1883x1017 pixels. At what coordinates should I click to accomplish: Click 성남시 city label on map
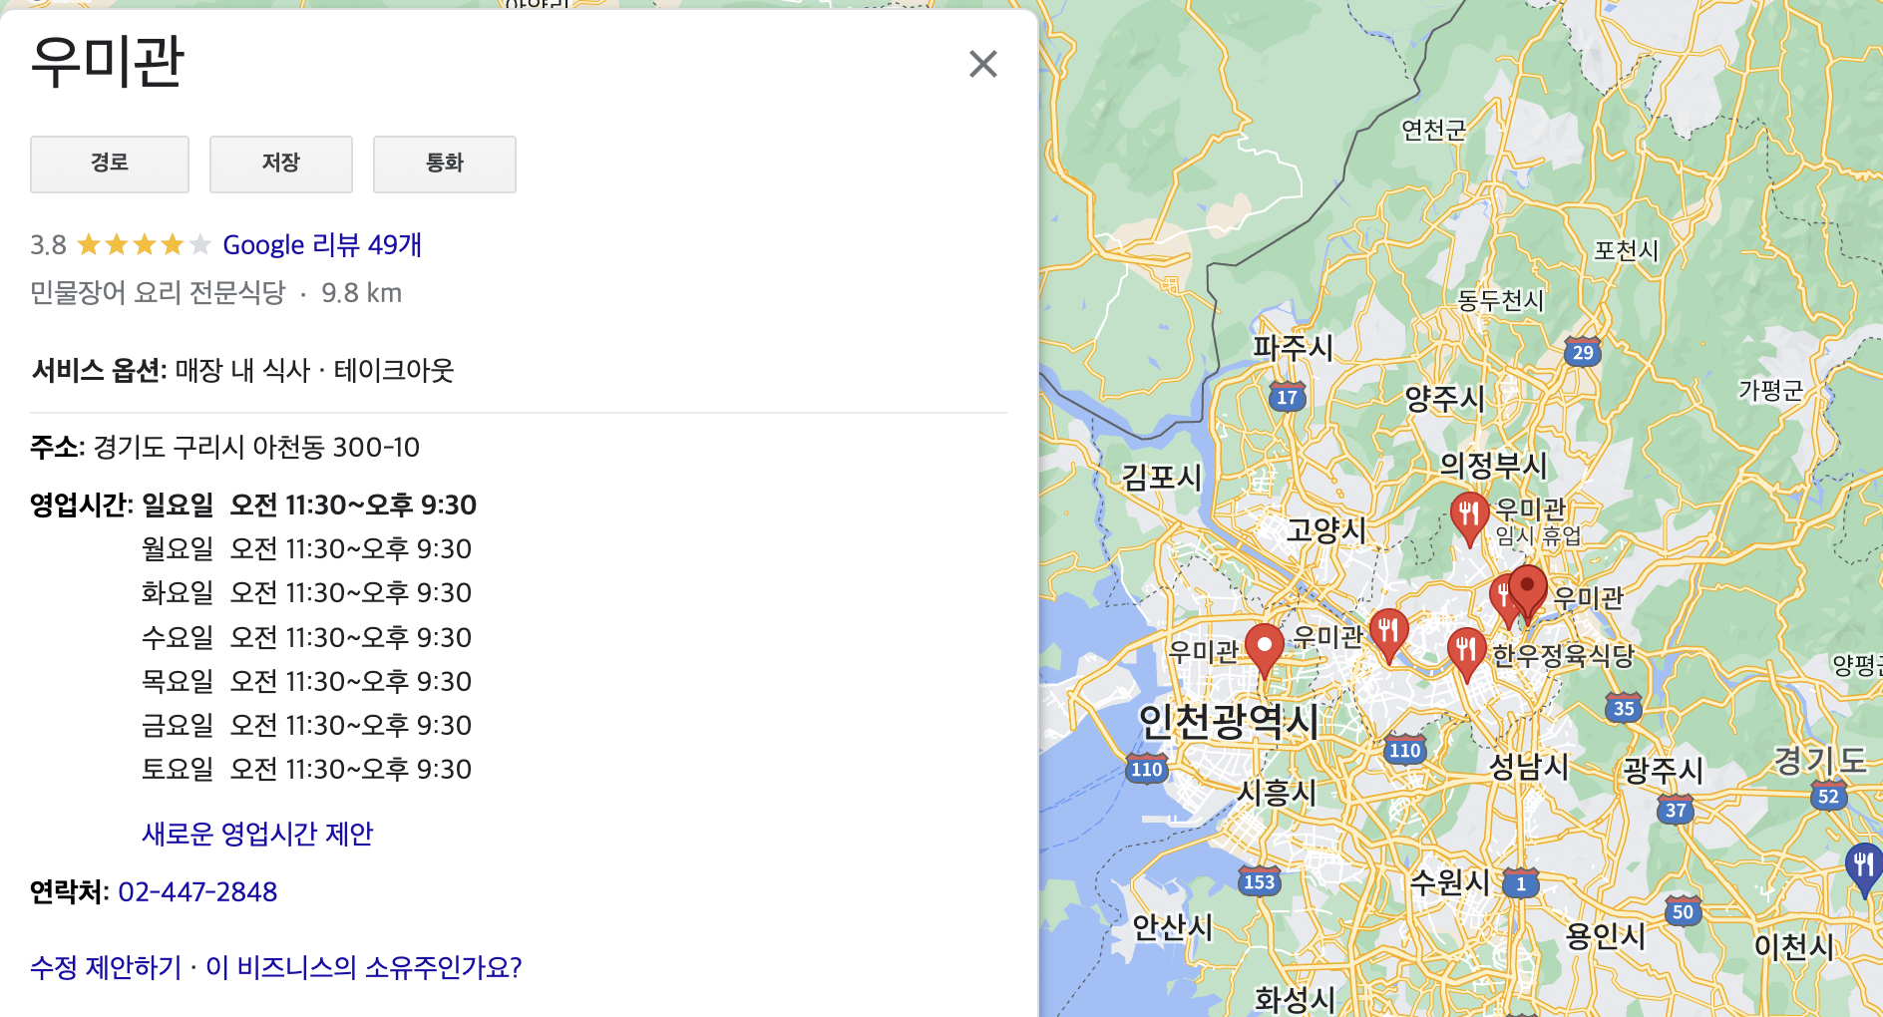(1529, 766)
